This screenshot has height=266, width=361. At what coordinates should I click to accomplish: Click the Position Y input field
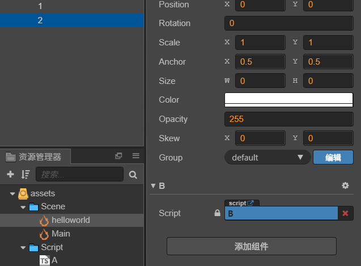pyautogui.click(x=328, y=5)
